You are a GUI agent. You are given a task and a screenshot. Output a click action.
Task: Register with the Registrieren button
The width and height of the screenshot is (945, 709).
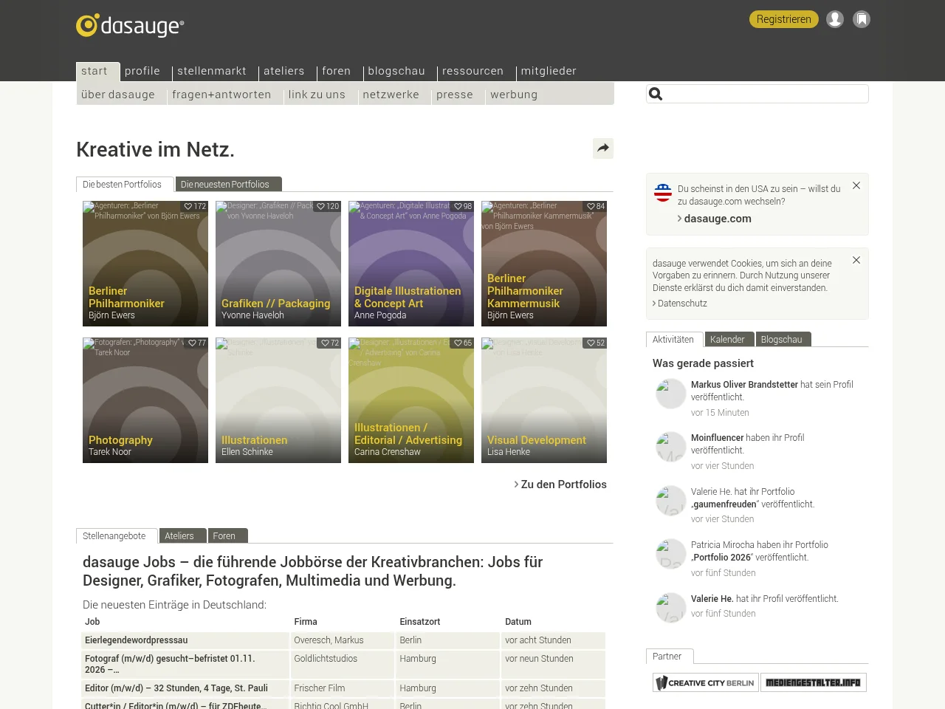[x=784, y=19]
